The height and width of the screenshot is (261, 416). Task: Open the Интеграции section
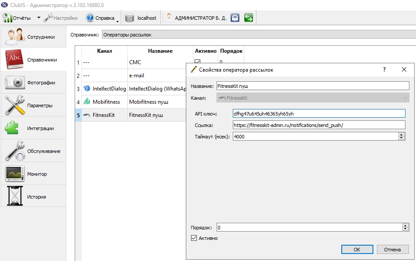pyautogui.click(x=33, y=128)
